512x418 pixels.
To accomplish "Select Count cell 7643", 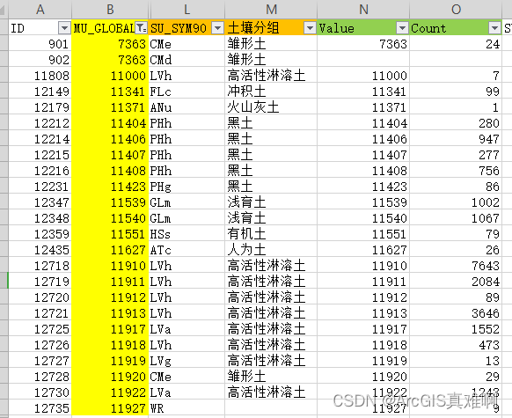I will (456, 266).
